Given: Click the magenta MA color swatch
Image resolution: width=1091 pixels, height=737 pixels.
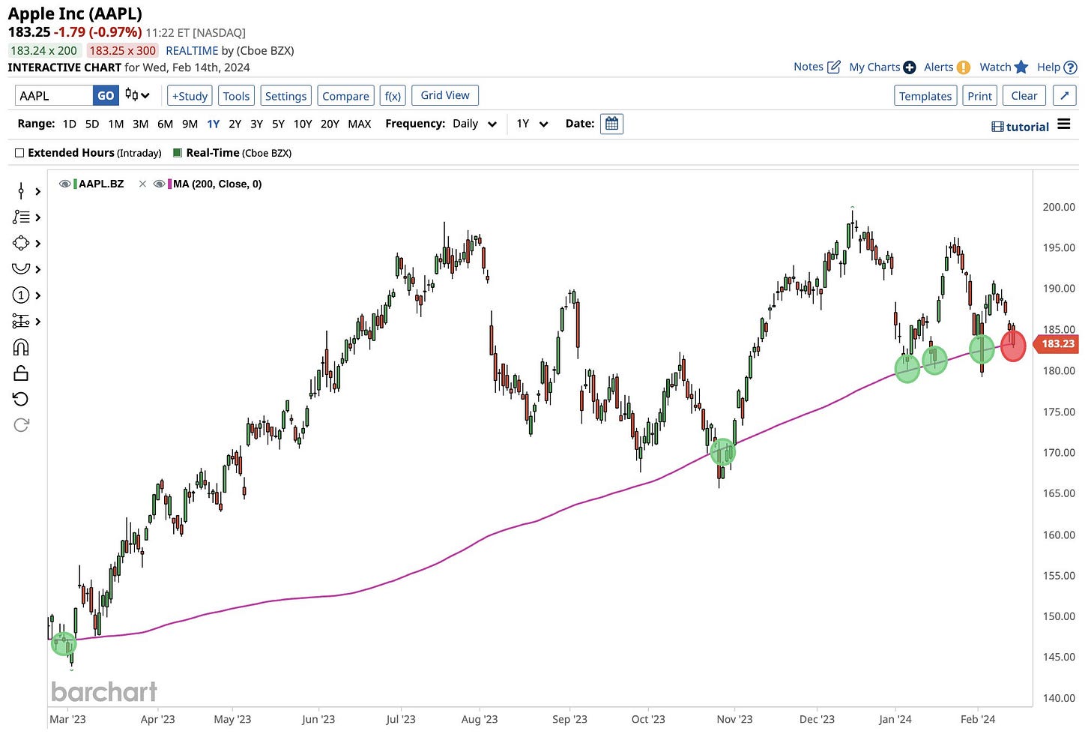Looking at the screenshot, I should (x=170, y=184).
